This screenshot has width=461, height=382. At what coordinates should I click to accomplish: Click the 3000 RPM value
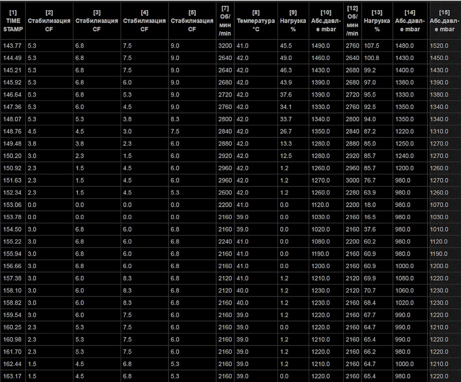[352, 180]
